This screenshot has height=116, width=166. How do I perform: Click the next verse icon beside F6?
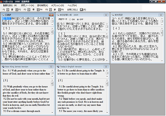click(59, 10)
